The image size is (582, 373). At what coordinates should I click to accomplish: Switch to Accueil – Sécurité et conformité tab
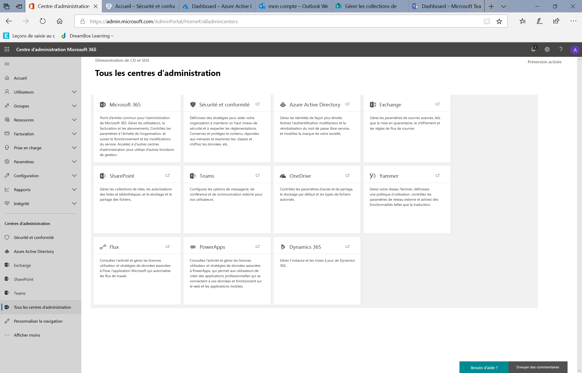[141, 6]
